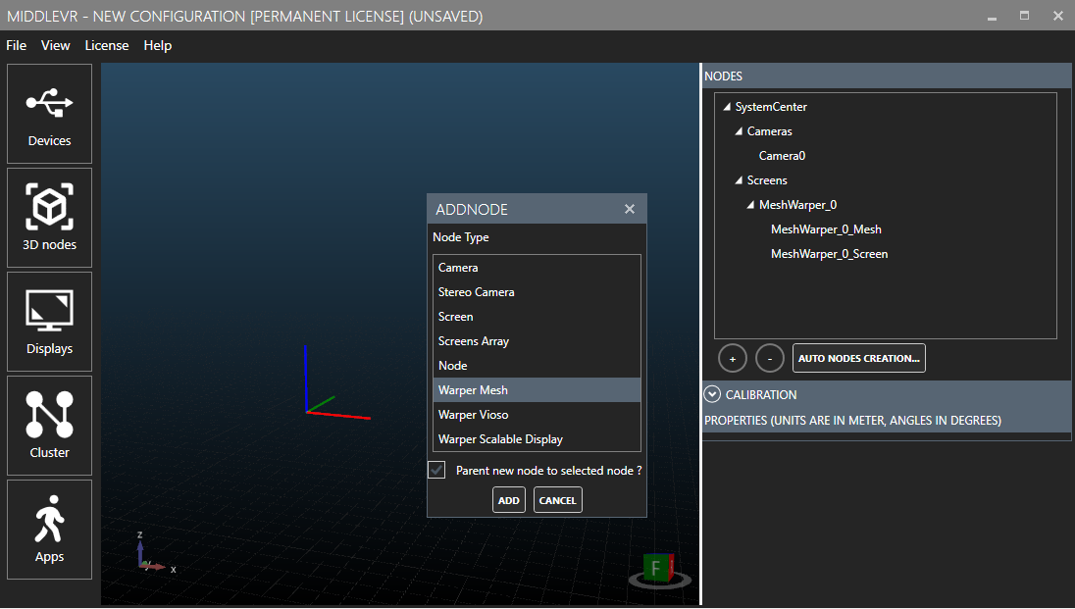
Task: Expand the CALIBRATION section chevron
Action: click(x=712, y=394)
